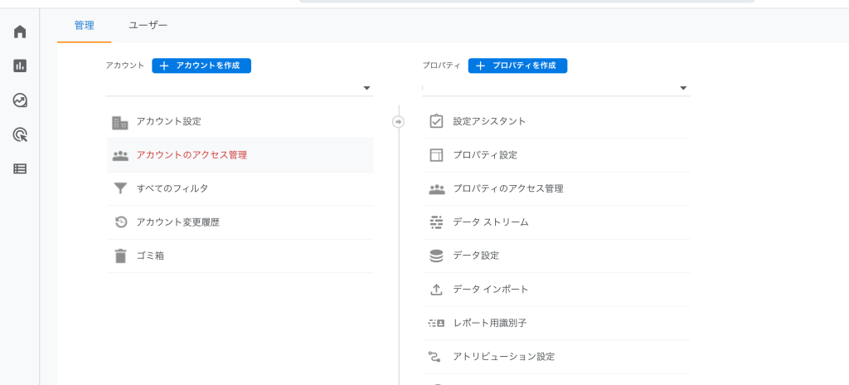Viewport: 849px width, 385px height.
Task: Switch to the ユーザー tab
Action: [148, 26]
